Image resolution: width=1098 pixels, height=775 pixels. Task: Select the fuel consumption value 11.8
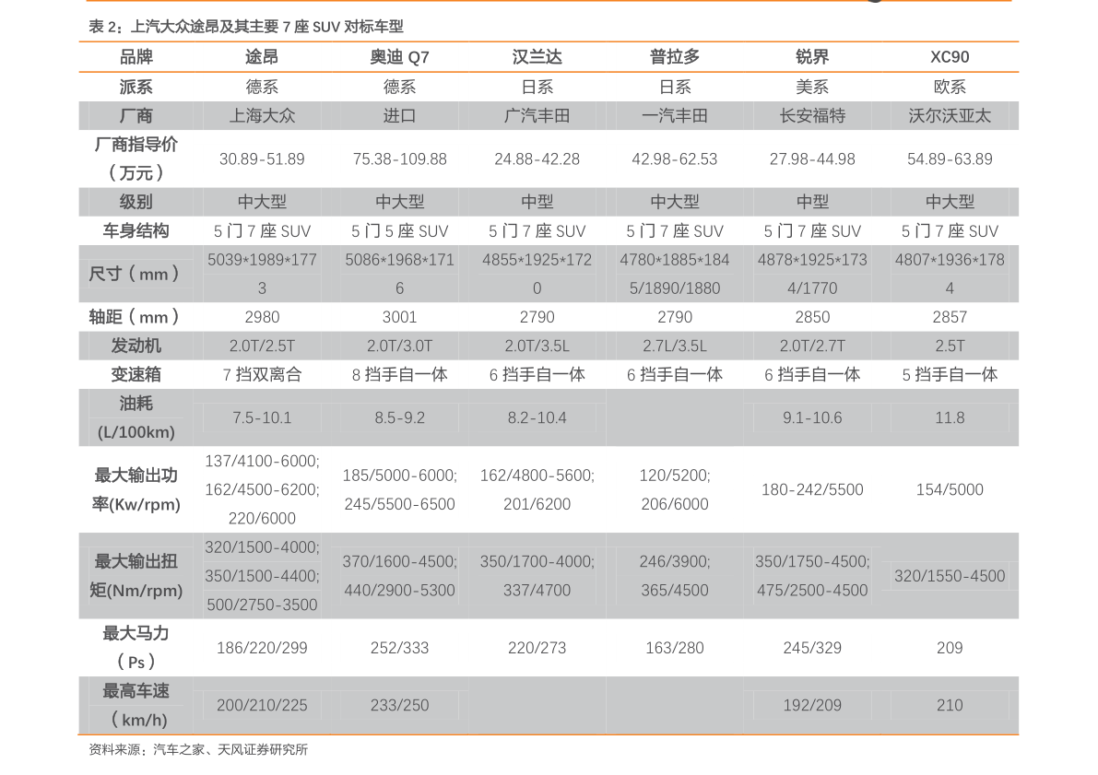coord(950,418)
